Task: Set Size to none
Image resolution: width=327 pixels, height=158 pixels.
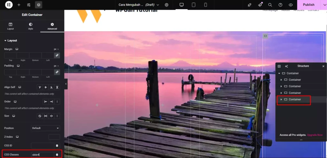Action: point(40,116)
